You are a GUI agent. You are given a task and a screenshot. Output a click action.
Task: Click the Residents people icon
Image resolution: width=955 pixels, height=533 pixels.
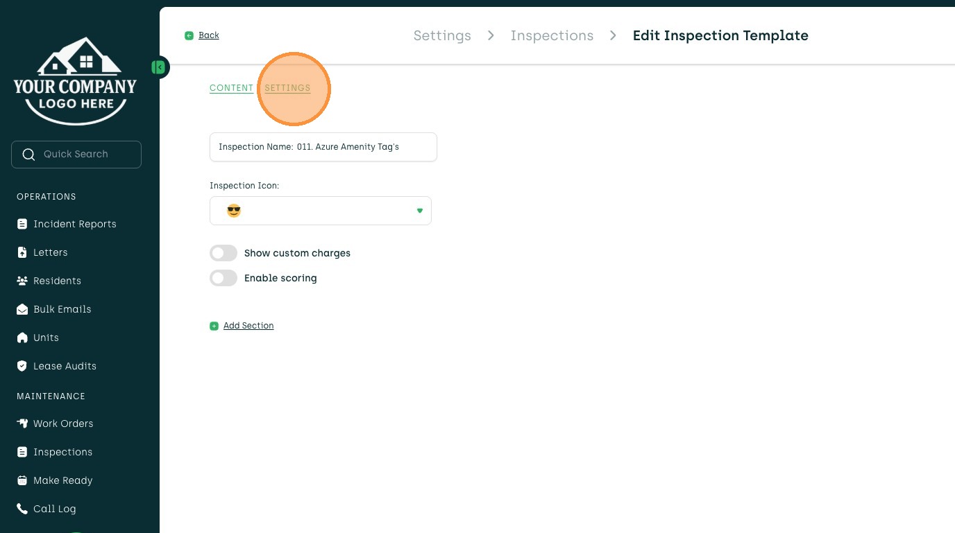pos(22,281)
